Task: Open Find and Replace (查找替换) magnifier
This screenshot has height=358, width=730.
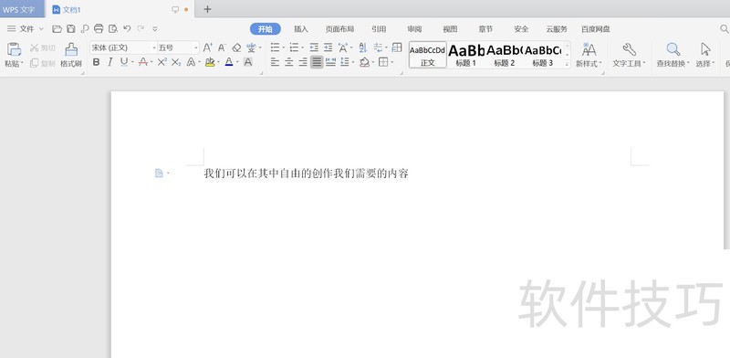Action: click(673, 49)
